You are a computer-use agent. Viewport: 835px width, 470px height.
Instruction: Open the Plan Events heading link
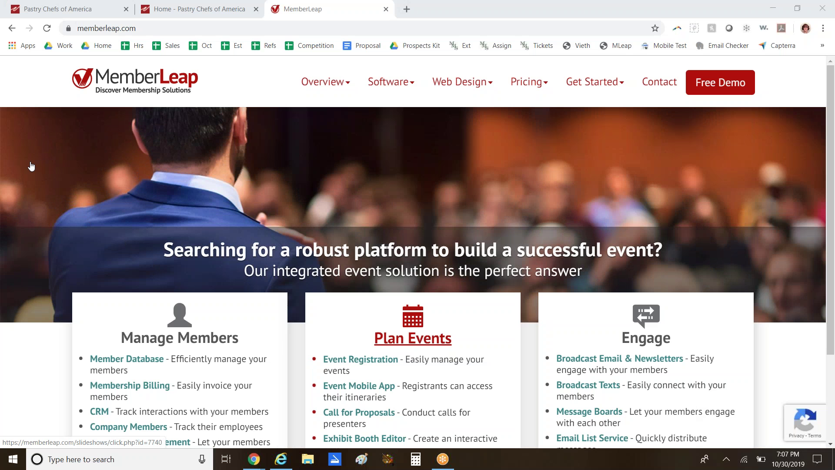click(x=413, y=338)
